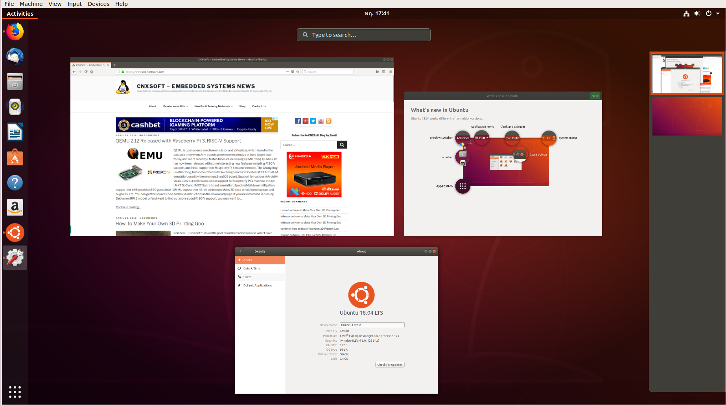The width and height of the screenshot is (726, 405).
Task: Open LibreOffice Writer from dock
Action: (15, 132)
